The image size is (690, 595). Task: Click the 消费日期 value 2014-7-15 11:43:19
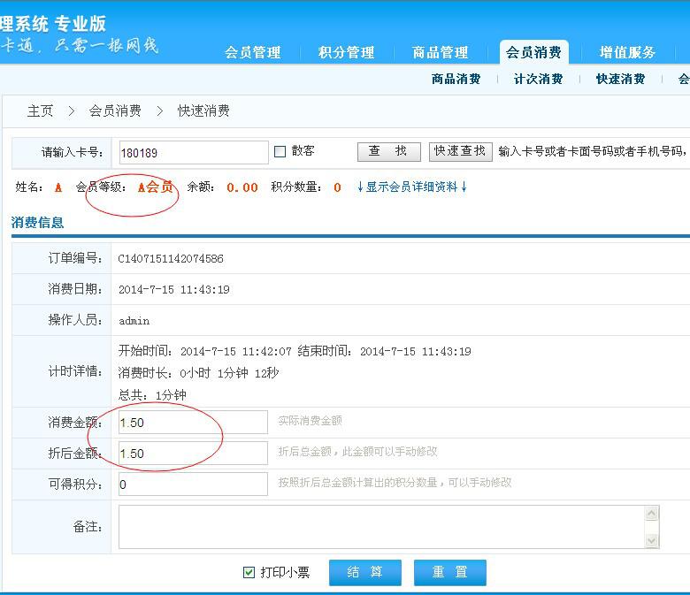pos(173,289)
